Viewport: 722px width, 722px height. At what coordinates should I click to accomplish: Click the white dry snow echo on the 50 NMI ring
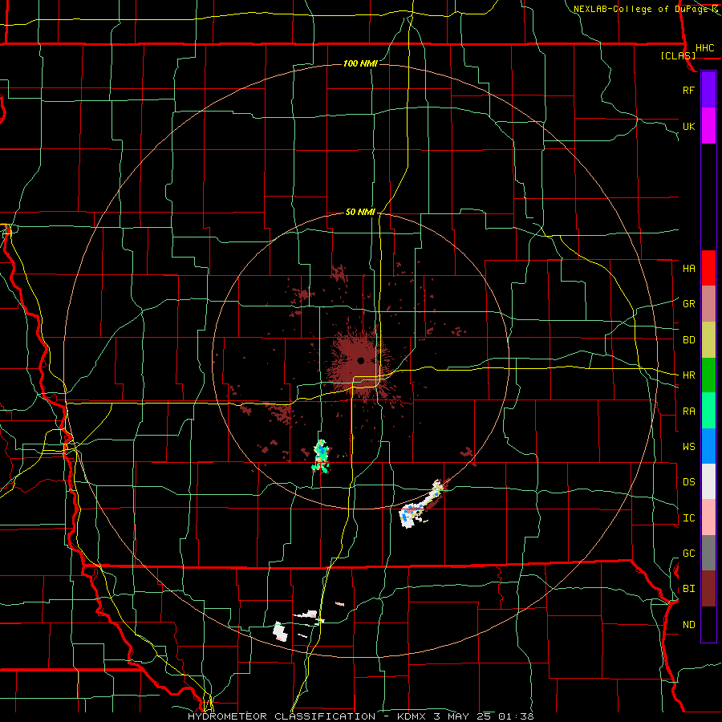pos(420,505)
